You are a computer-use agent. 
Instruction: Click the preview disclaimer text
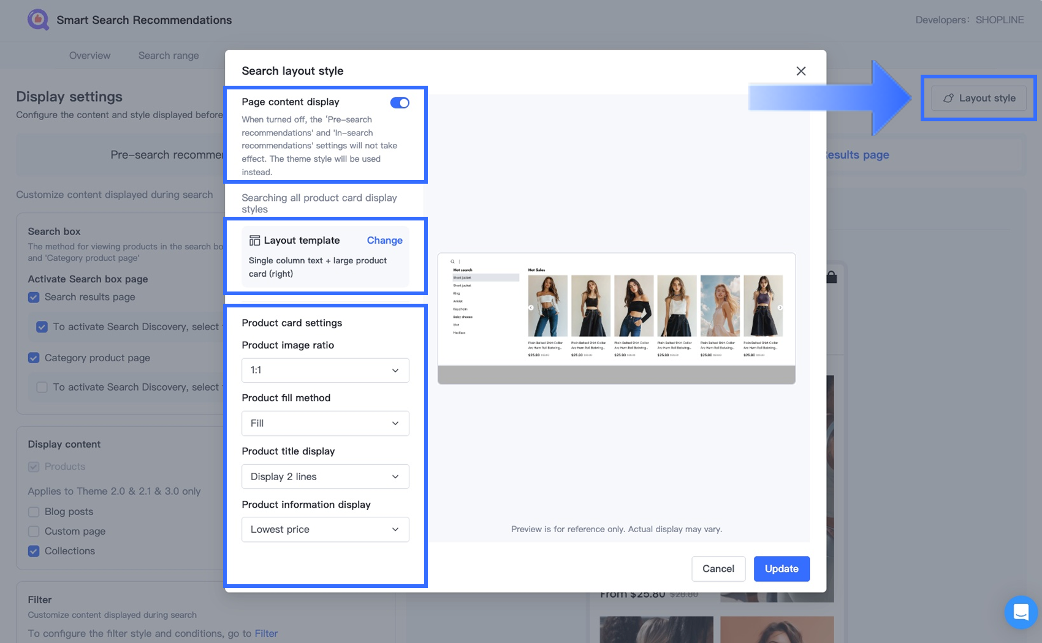[x=617, y=529]
